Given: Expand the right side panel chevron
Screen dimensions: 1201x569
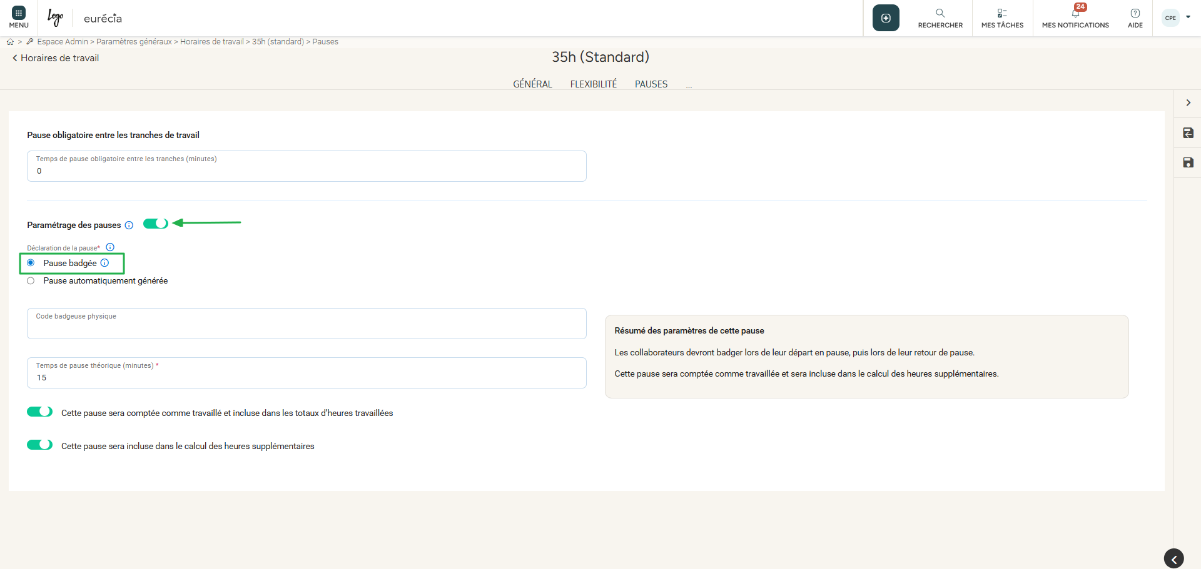Looking at the screenshot, I should (x=1188, y=103).
